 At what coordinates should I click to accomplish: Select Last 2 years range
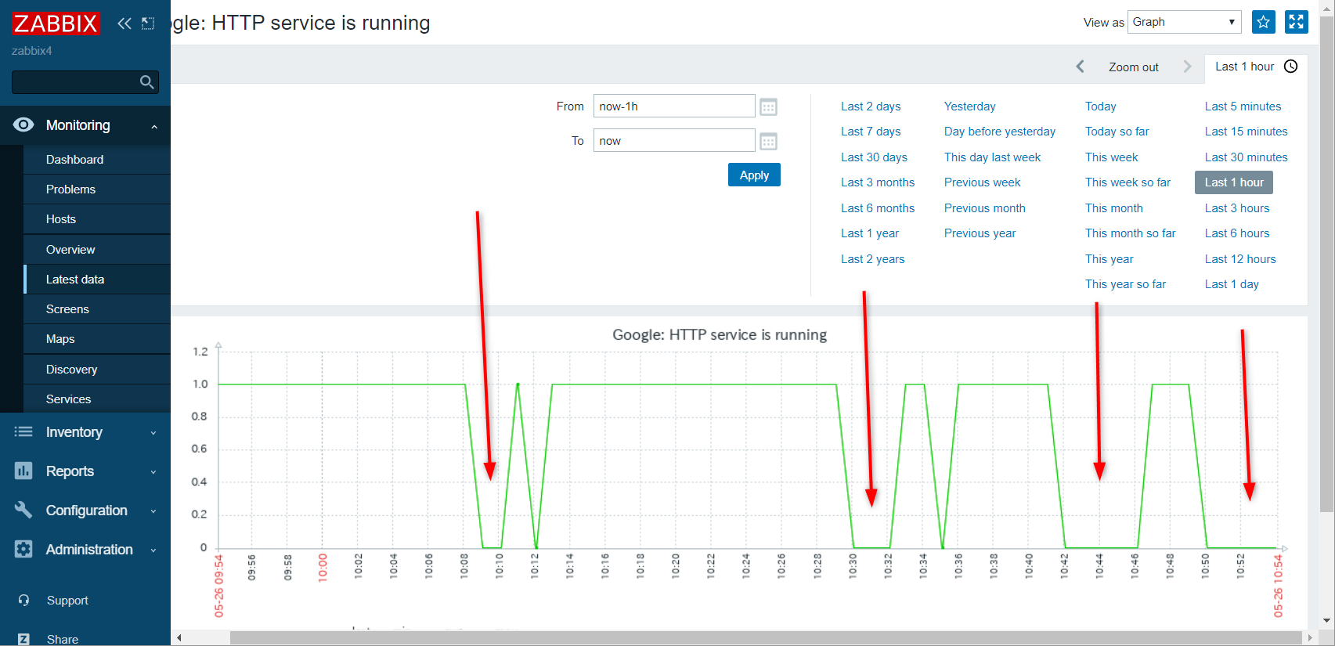(873, 259)
